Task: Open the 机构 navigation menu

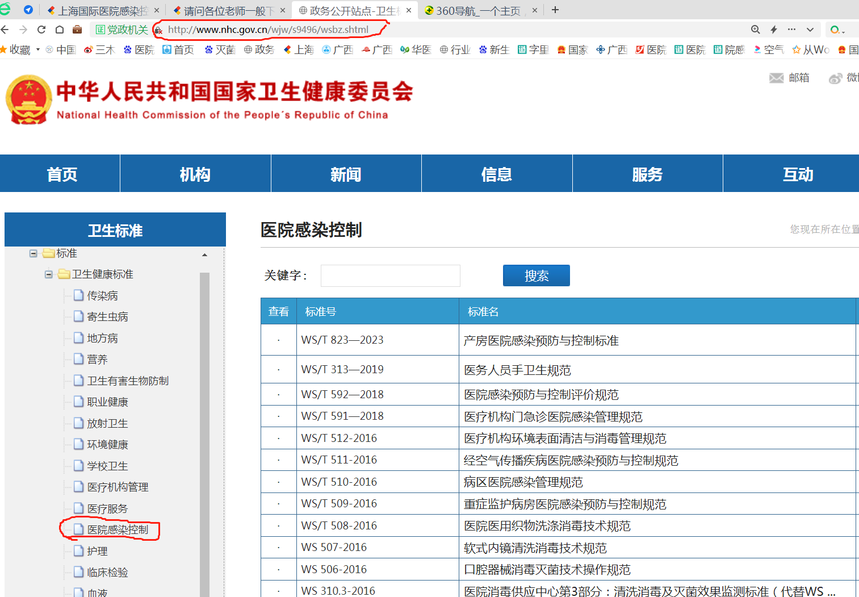Action: coord(195,174)
